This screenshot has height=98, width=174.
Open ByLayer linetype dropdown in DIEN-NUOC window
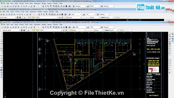click(103, 30)
